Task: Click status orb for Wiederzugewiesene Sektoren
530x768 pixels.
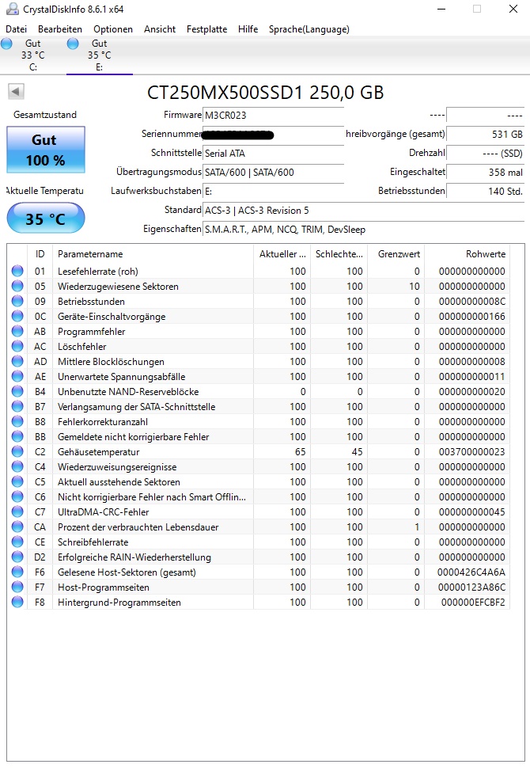Action: coord(17,286)
